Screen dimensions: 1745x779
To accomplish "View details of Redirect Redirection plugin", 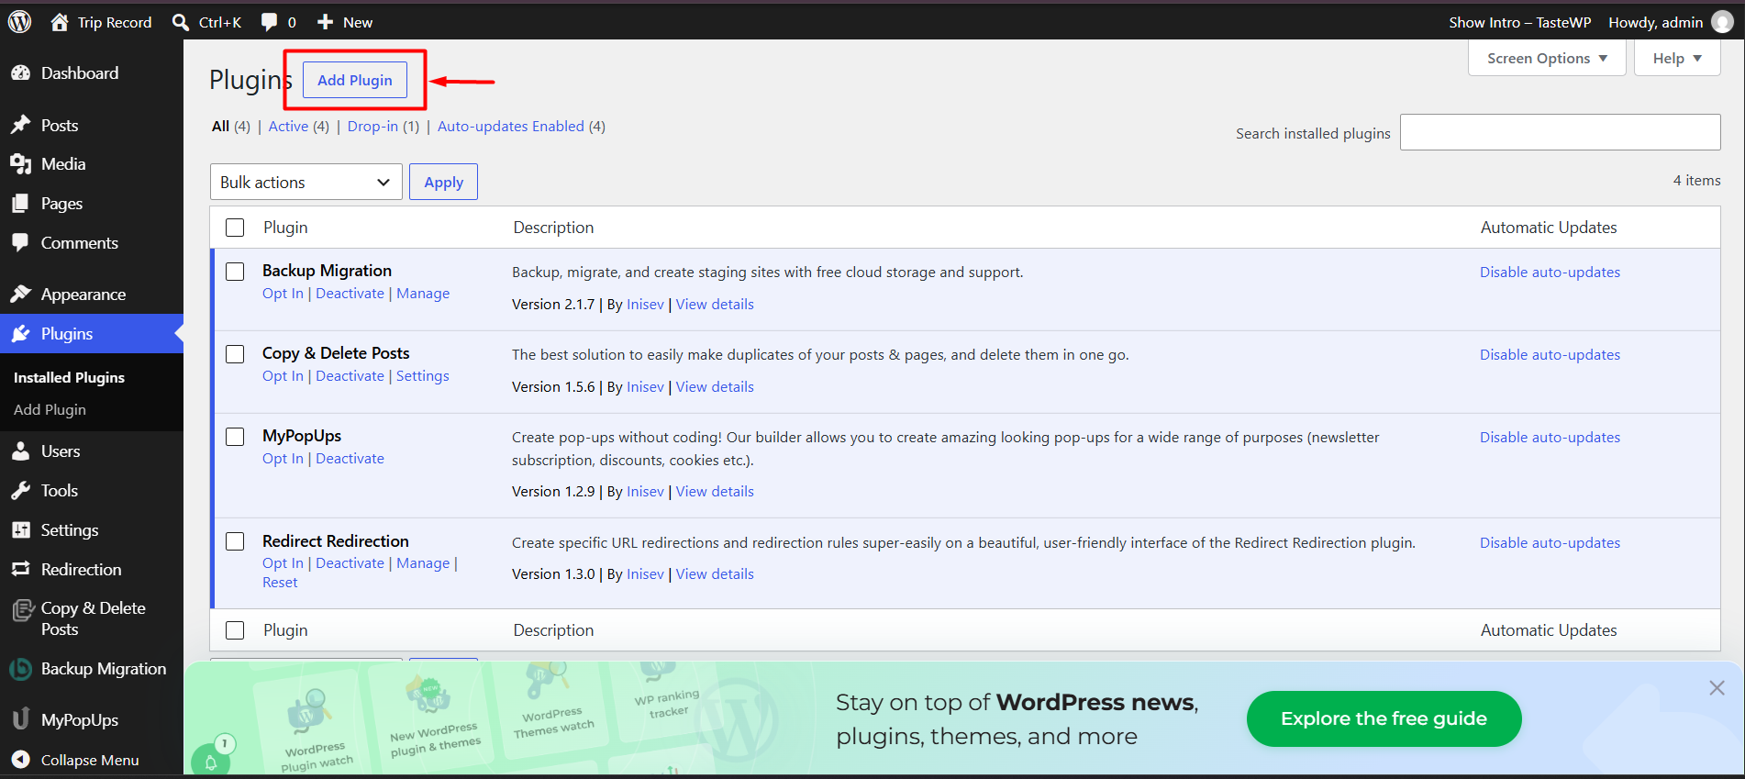I will coord(715,574).
